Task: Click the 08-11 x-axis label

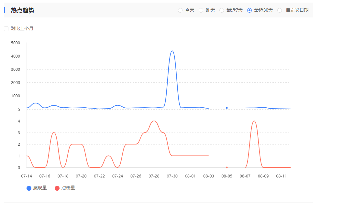Action: [281, 176]
